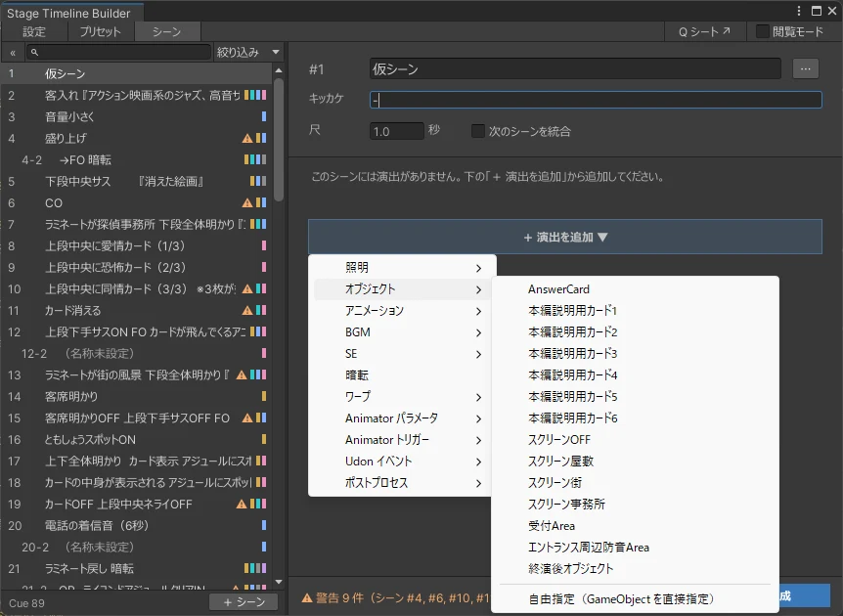Open the 絞り込み filter dropdown
The width and height of the screenshot is (843, 616).
pos(247,52)
